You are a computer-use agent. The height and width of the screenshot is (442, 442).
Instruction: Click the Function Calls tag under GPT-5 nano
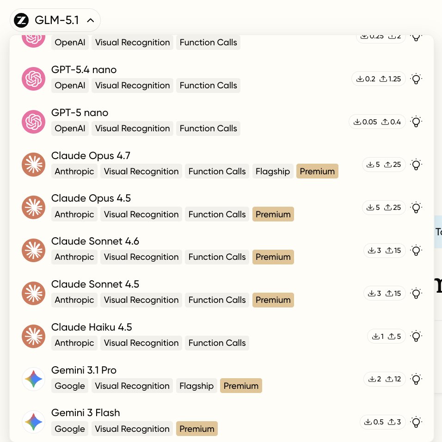[x=209, y=129]
